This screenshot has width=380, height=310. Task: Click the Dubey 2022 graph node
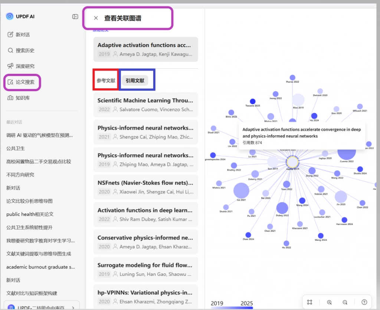click(x=282, y=208)
